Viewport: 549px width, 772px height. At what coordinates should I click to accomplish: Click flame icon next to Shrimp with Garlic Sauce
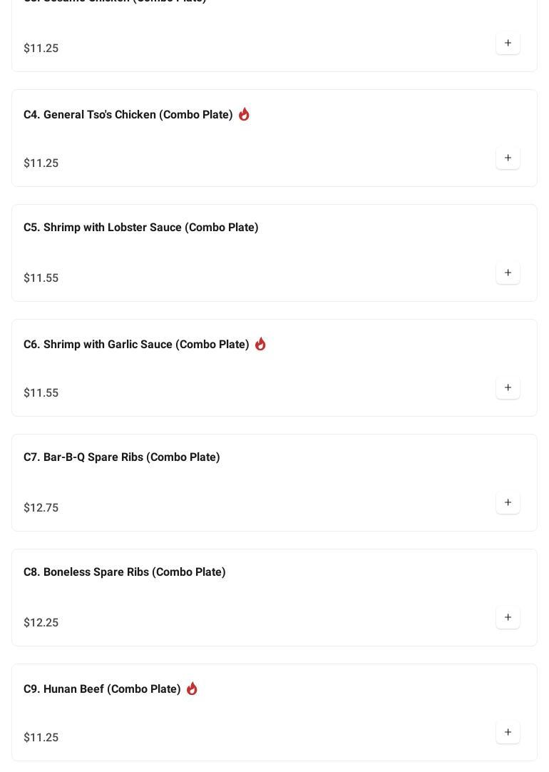point(260,344)
